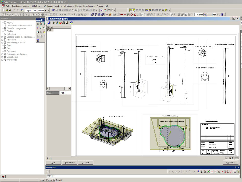
Task: Click the New document icon
Action: [3, 10]
